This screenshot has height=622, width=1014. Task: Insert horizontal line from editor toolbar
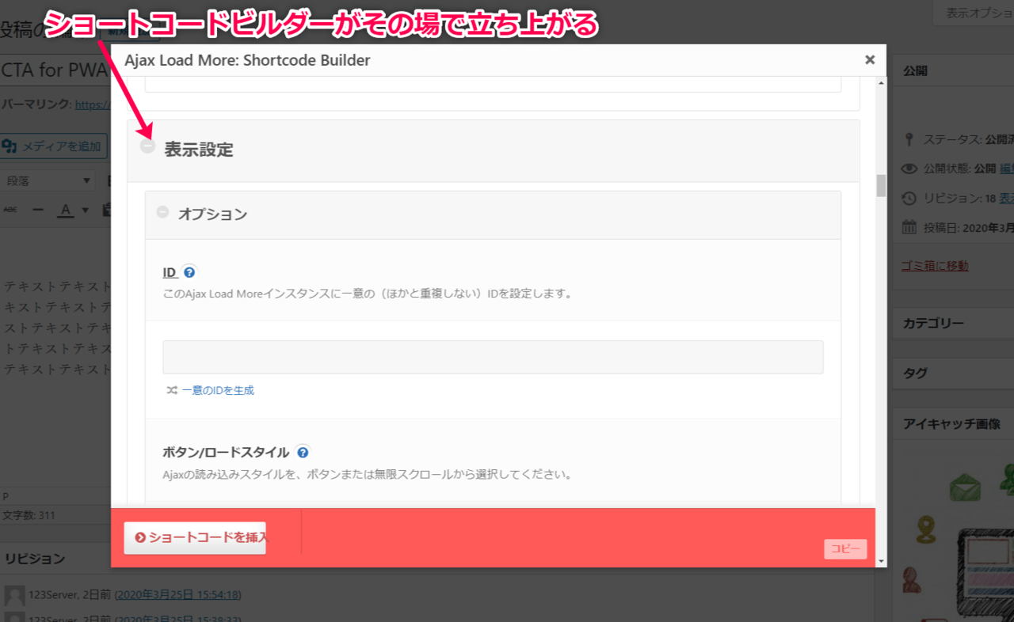pos(37,210)
